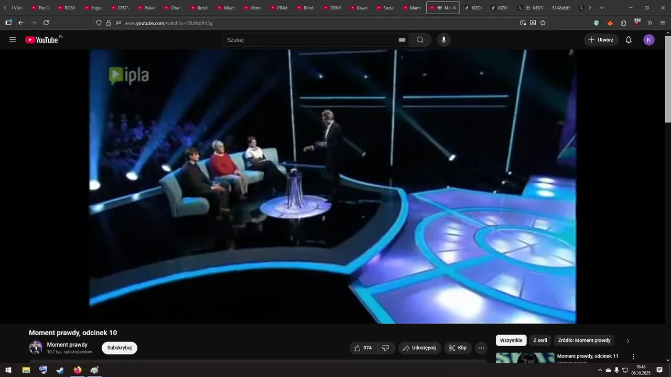Create a Klip from the video
This screenshot has width=671, height=377.
pos(458,348)
